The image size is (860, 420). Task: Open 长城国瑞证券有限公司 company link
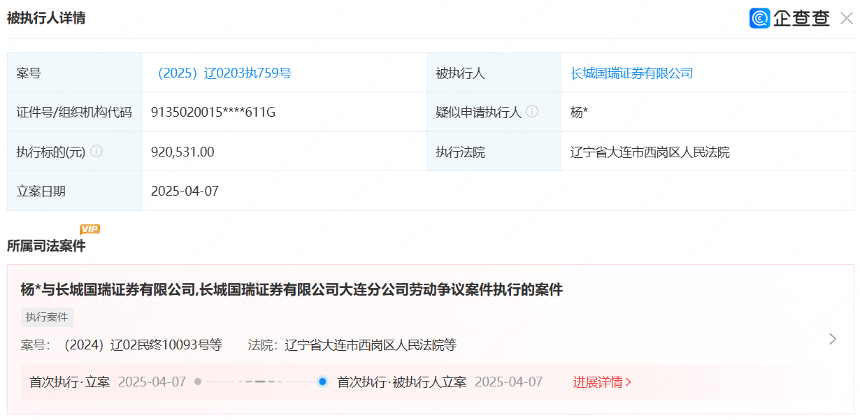pos(631,73)
